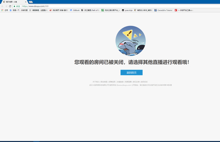Click the 招聘信息 footer link
This screenshot has width=220, height=142.
coord(112,82)
